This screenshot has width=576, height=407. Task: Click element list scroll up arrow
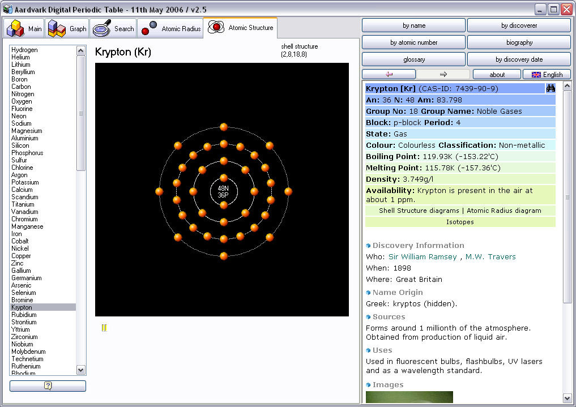click(x=81, y=50)
